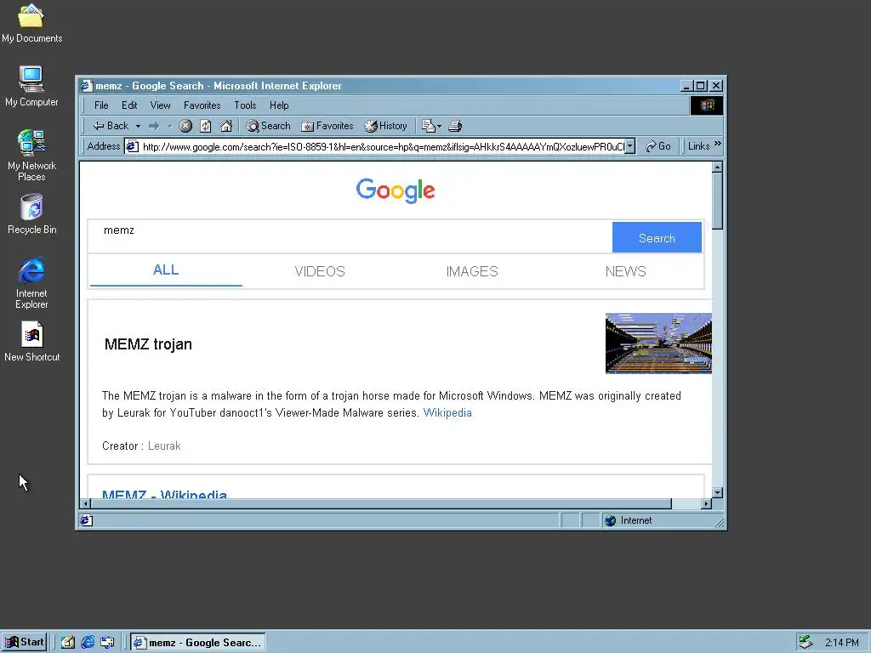Select the Recycle Bin icon
Viewport: 871px width, 653px height.
(31, 213)
